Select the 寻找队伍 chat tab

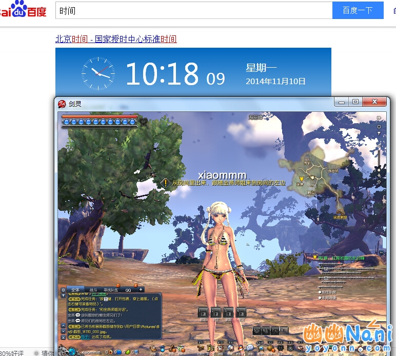tap(111, 290)
